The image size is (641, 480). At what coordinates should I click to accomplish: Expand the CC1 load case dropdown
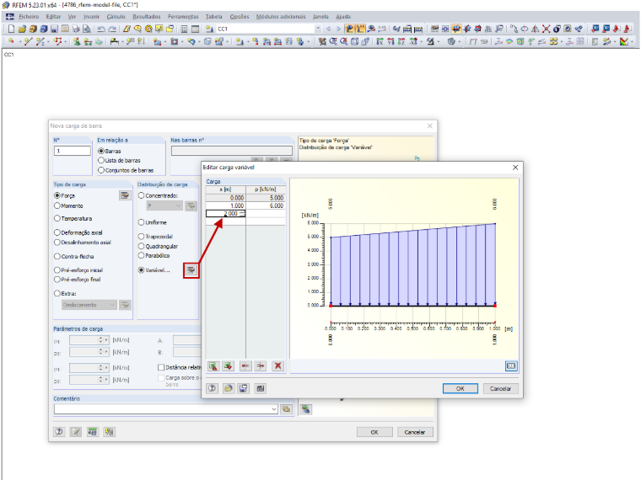318,29
